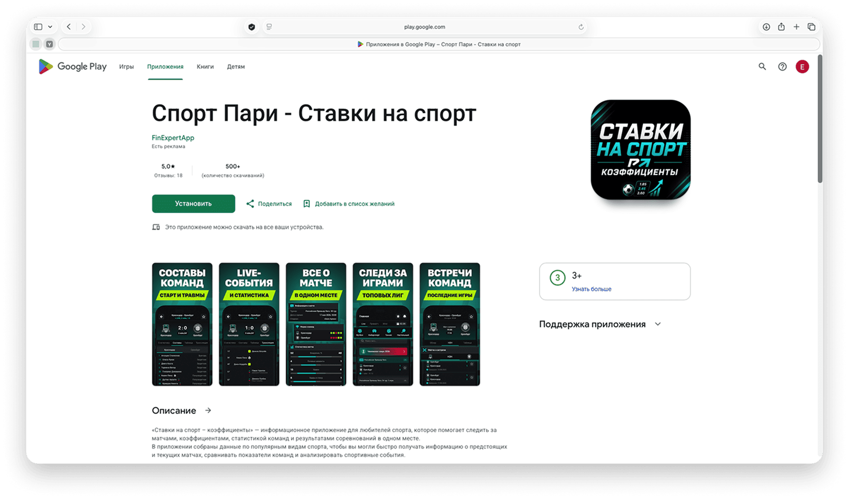Open the Google Play help center

782,66
